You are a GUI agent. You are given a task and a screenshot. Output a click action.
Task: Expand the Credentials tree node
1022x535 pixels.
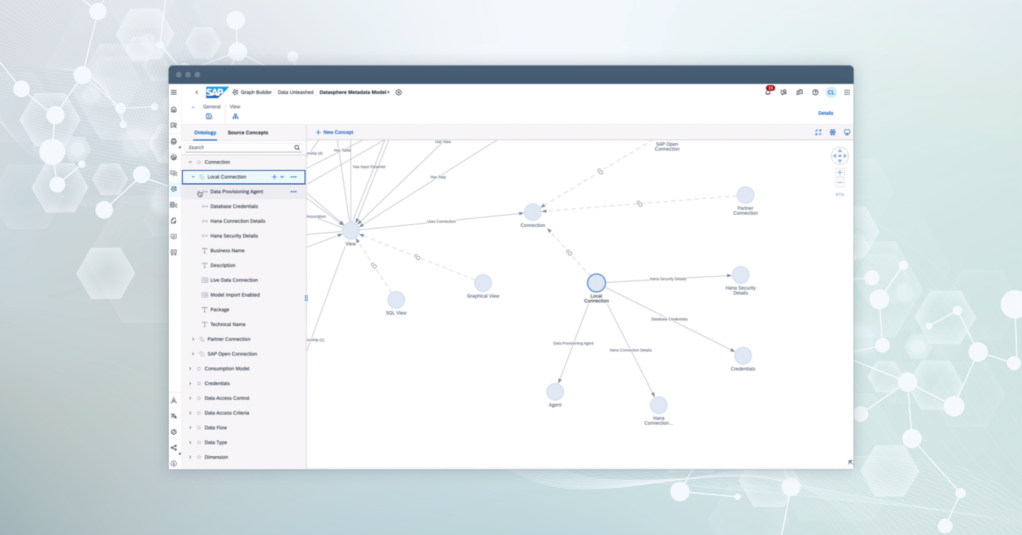pyautogui.click(x=190, y=384)
